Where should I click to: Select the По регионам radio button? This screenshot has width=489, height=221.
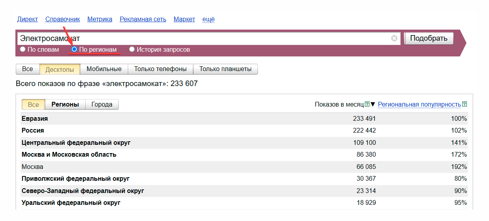[74, 49]
